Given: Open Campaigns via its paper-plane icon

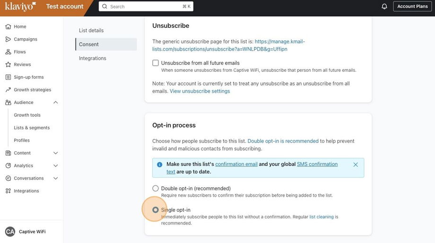Looking at the screenshot, I should pyautogui.click(x=8, y=39).
